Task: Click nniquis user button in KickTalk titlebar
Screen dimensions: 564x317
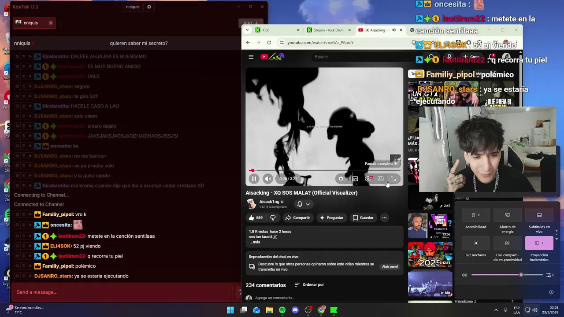Action: [x=133, y=7]
